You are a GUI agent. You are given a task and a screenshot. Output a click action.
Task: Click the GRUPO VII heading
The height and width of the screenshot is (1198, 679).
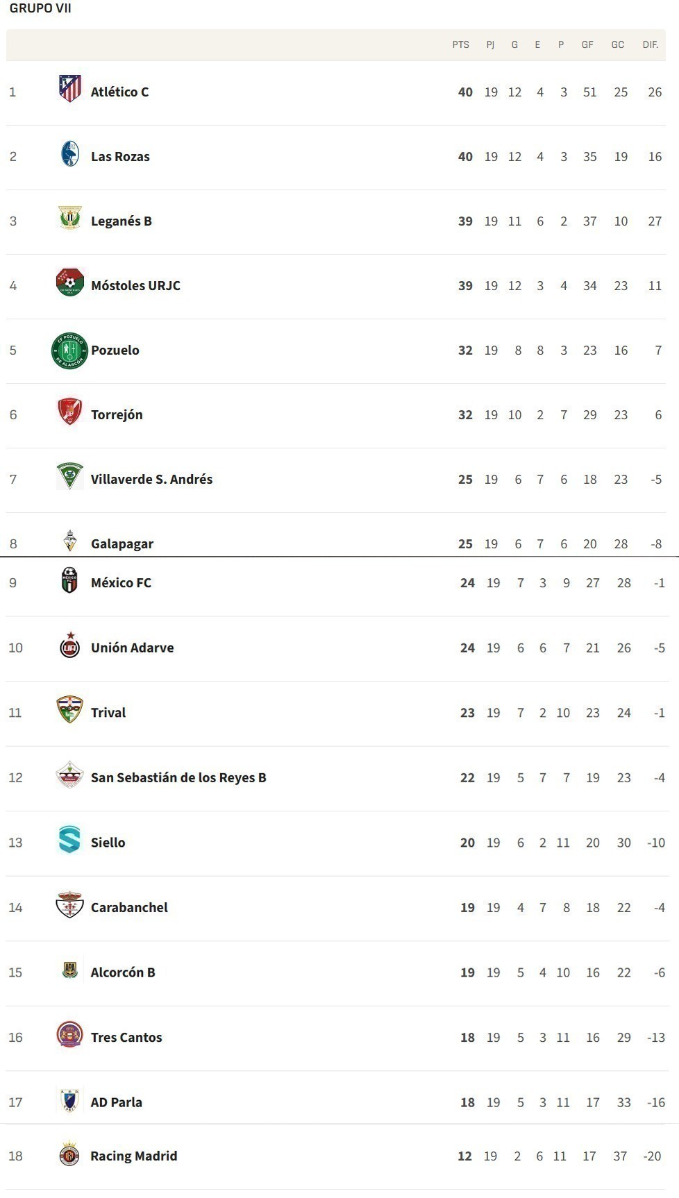pyautogui.click(x=40, y=8)
